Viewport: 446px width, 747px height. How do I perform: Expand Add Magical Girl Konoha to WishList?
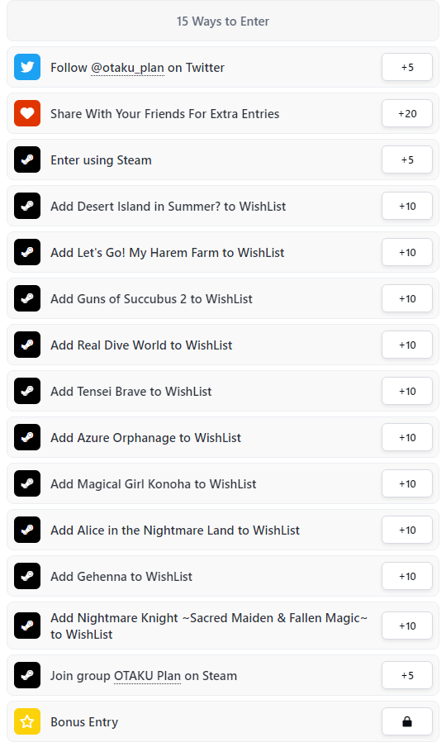pos(223,483)
